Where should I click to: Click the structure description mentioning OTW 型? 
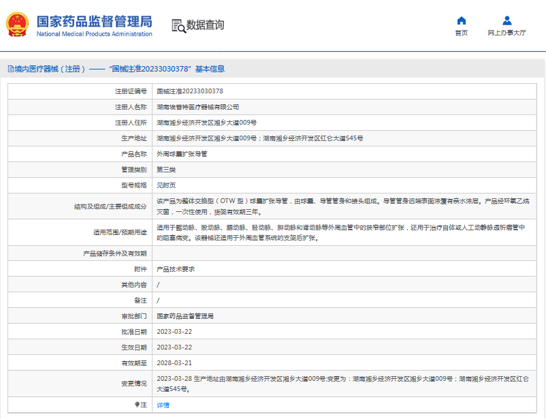pyautogui.click(x=343, y=206)
